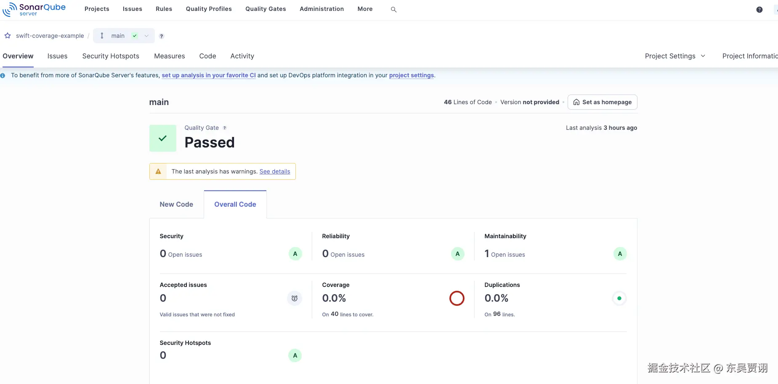Click the Duplications green dot indicator

point(619,298)
